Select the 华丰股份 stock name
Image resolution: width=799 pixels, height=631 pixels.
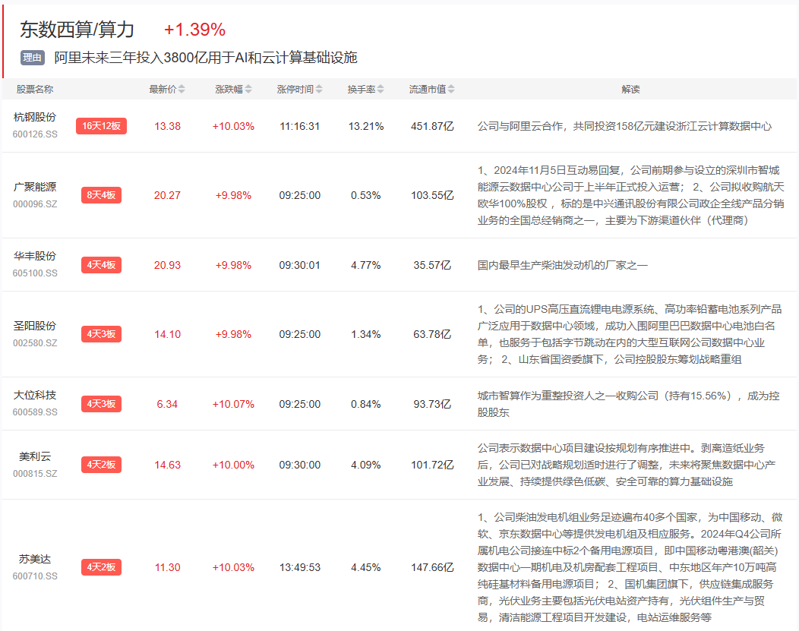pos(35,256)
